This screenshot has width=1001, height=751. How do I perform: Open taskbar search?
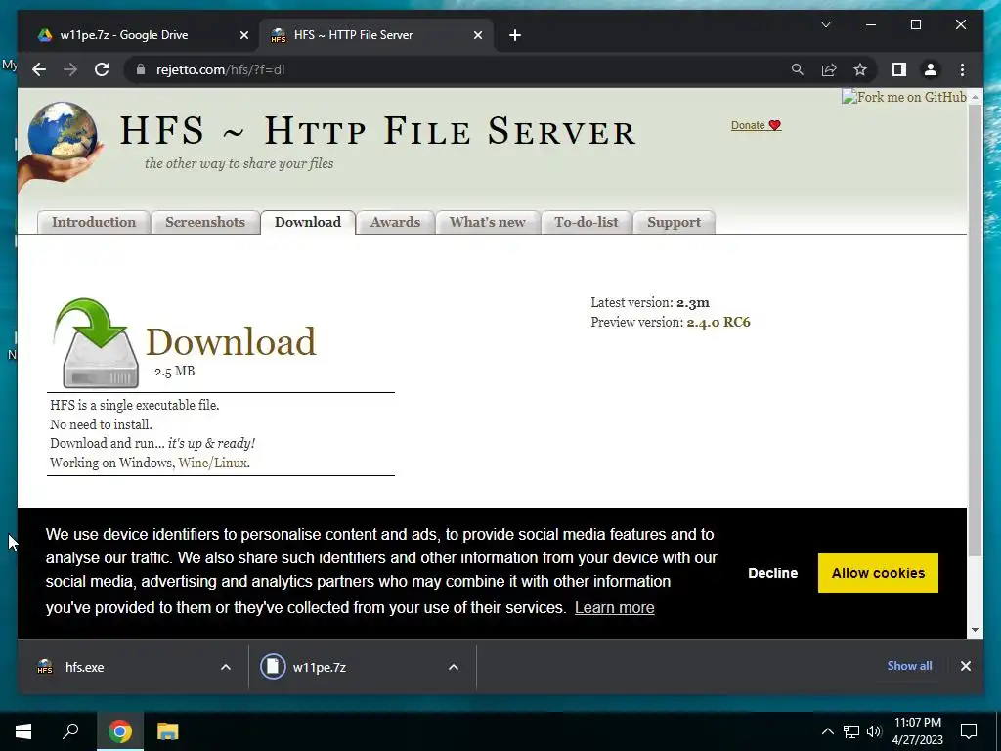(x=70, y=731)
